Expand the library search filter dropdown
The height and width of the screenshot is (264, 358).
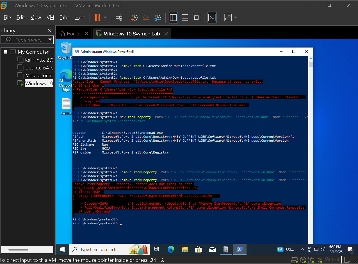tap(50, 40)
